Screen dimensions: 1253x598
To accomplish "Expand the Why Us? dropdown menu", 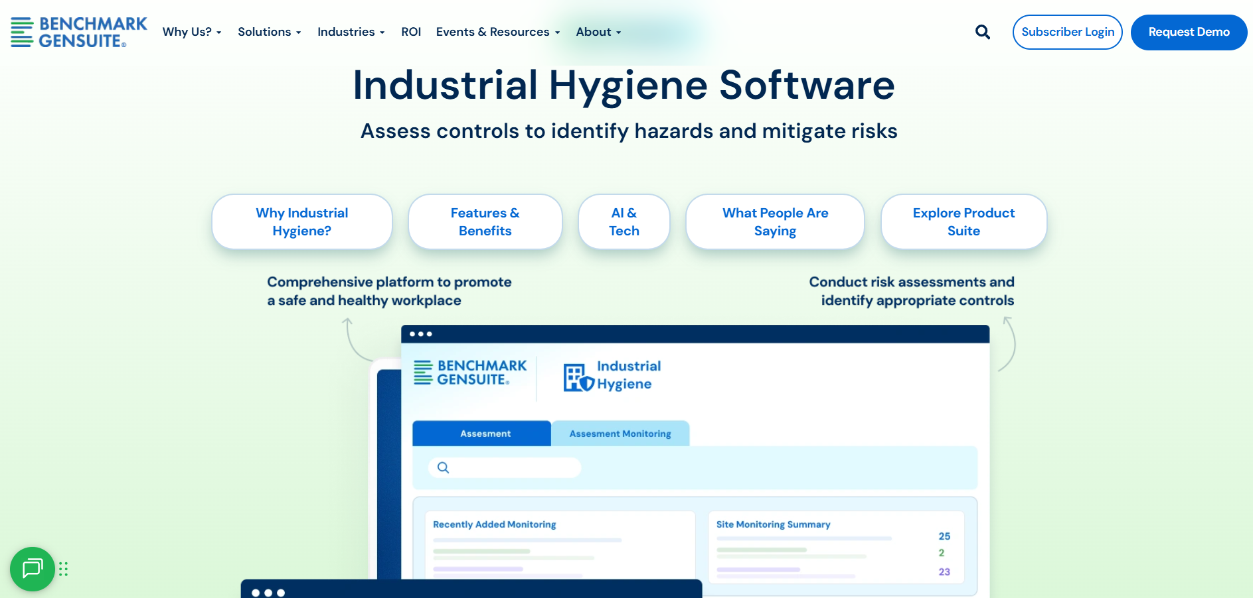I will coord(191,32).
